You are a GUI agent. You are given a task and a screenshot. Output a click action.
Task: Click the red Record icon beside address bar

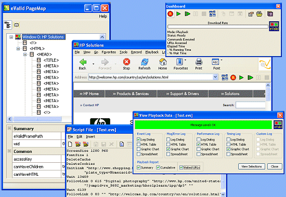(x=233, y=78)
